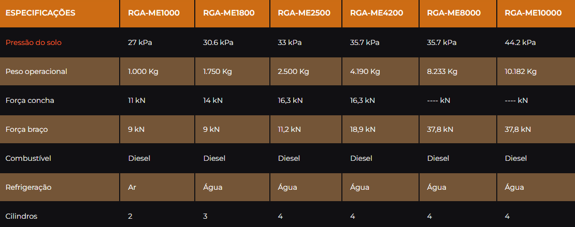Viewport: 575px width, 227px height.
Task: Click the 'Força braço' row label
Action: [26, 129]
